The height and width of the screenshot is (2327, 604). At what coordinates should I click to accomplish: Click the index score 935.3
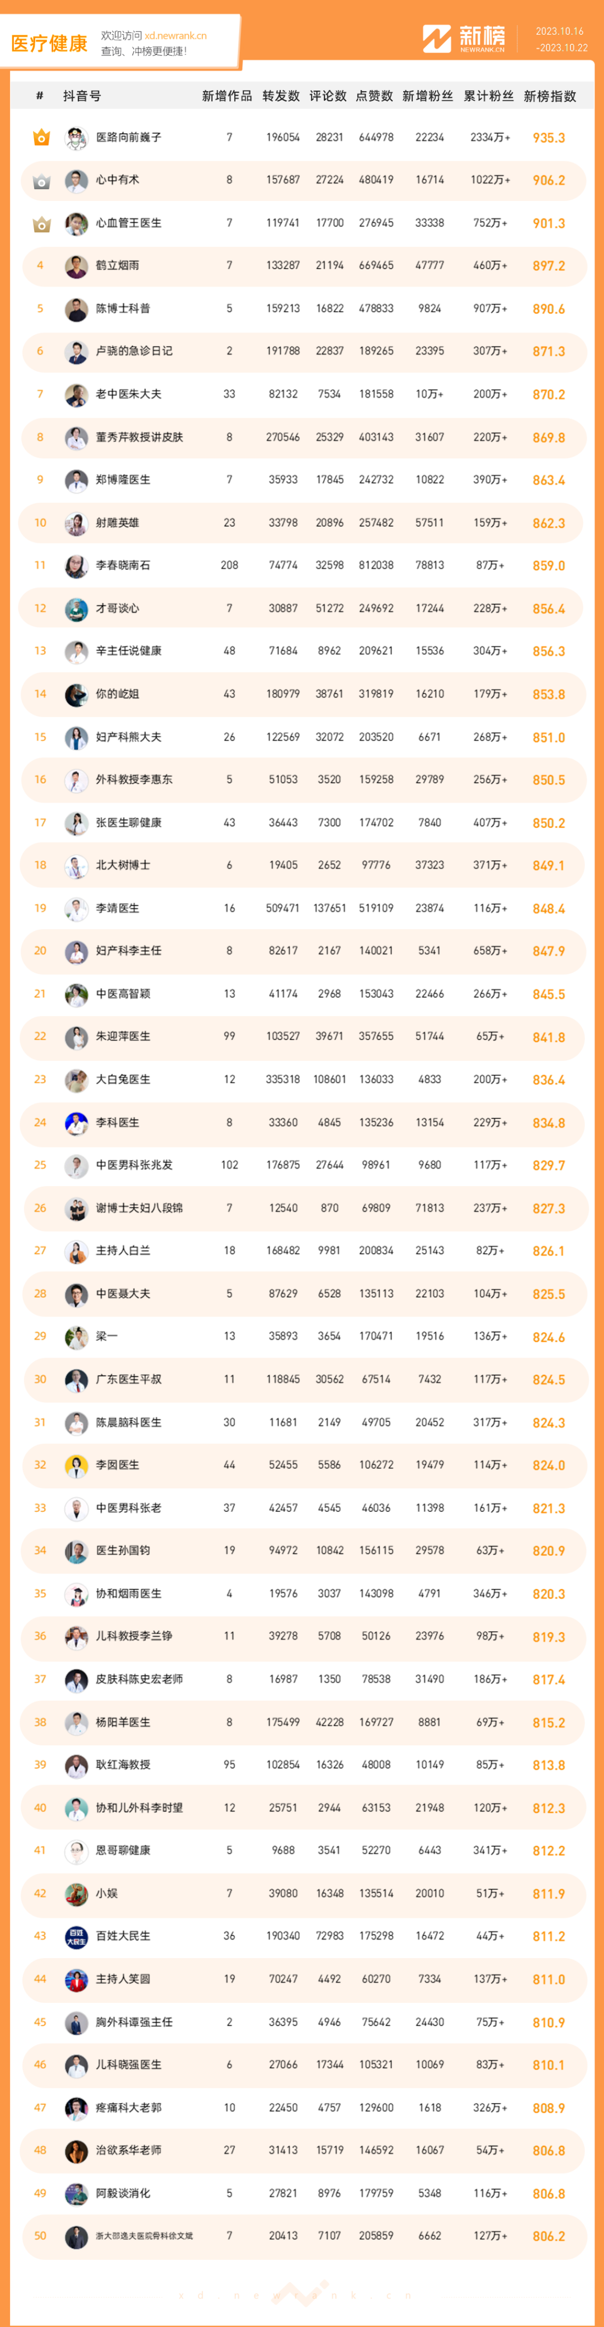click(x=549, y=138)
